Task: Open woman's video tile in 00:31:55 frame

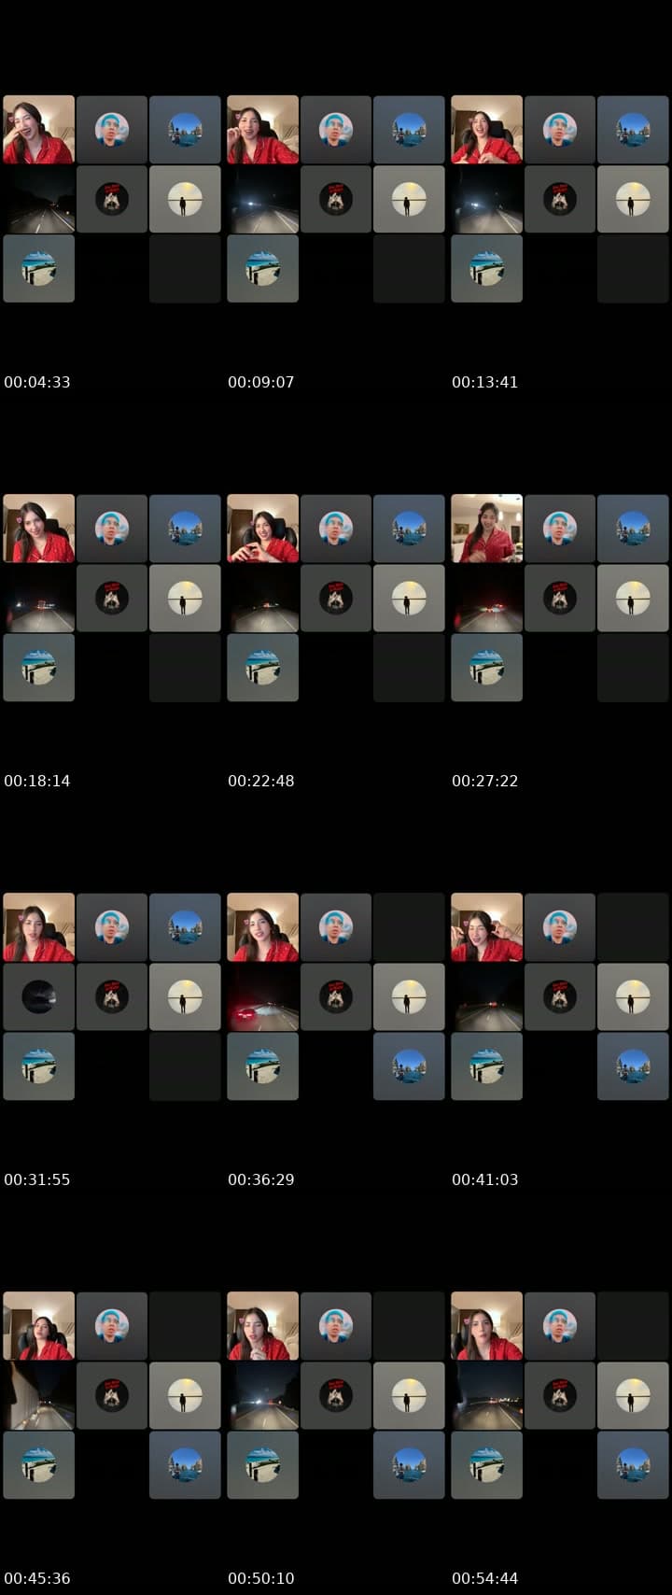Action: click(38, 927)
